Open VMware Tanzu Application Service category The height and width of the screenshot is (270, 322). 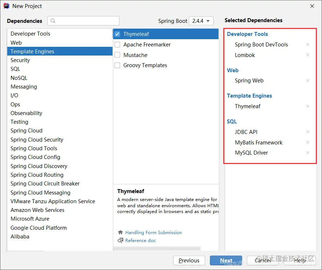(x=60, y=201)
